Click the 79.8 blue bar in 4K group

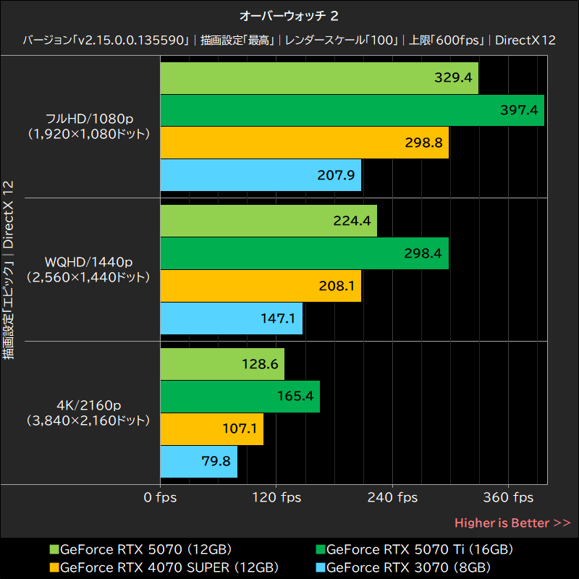coord(199,462)
